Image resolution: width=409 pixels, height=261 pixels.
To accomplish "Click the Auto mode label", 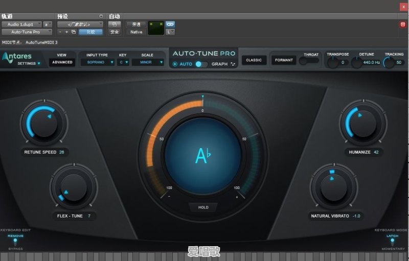I will [x=186, y=64].
